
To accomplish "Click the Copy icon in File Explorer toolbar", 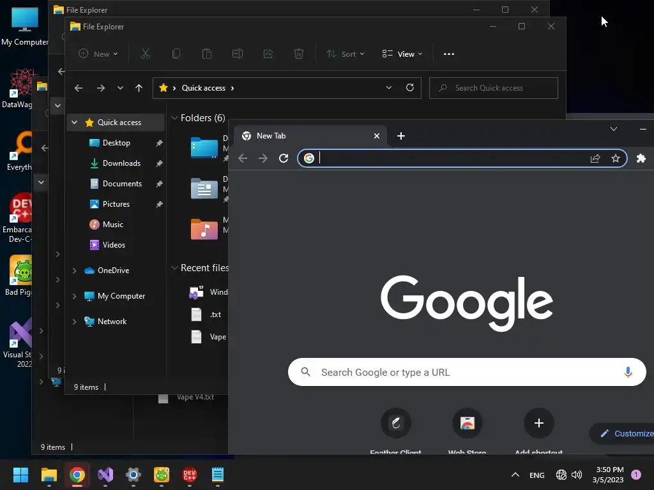I will coord(176,54).
